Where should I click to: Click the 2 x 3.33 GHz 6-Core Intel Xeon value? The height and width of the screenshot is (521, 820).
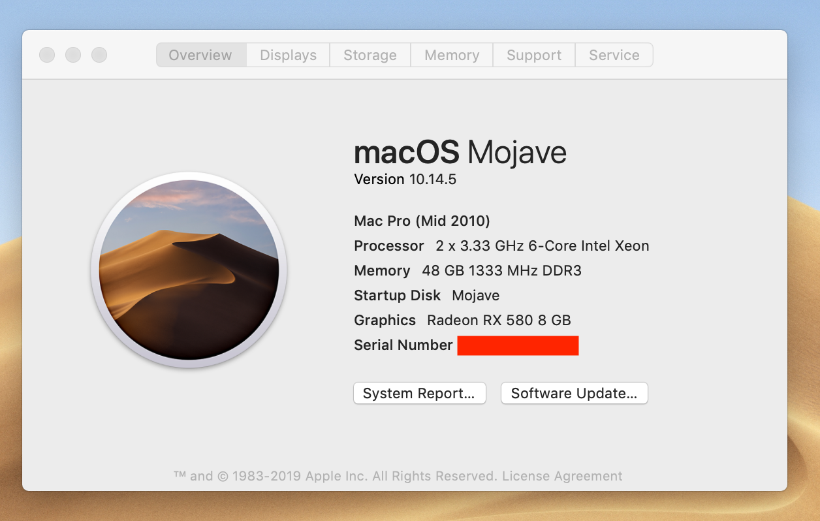(543, 246)
